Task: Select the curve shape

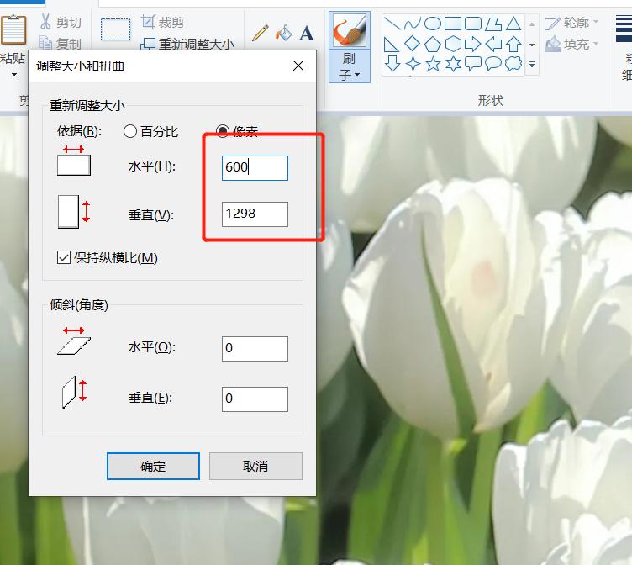Action: click(413, 24)
